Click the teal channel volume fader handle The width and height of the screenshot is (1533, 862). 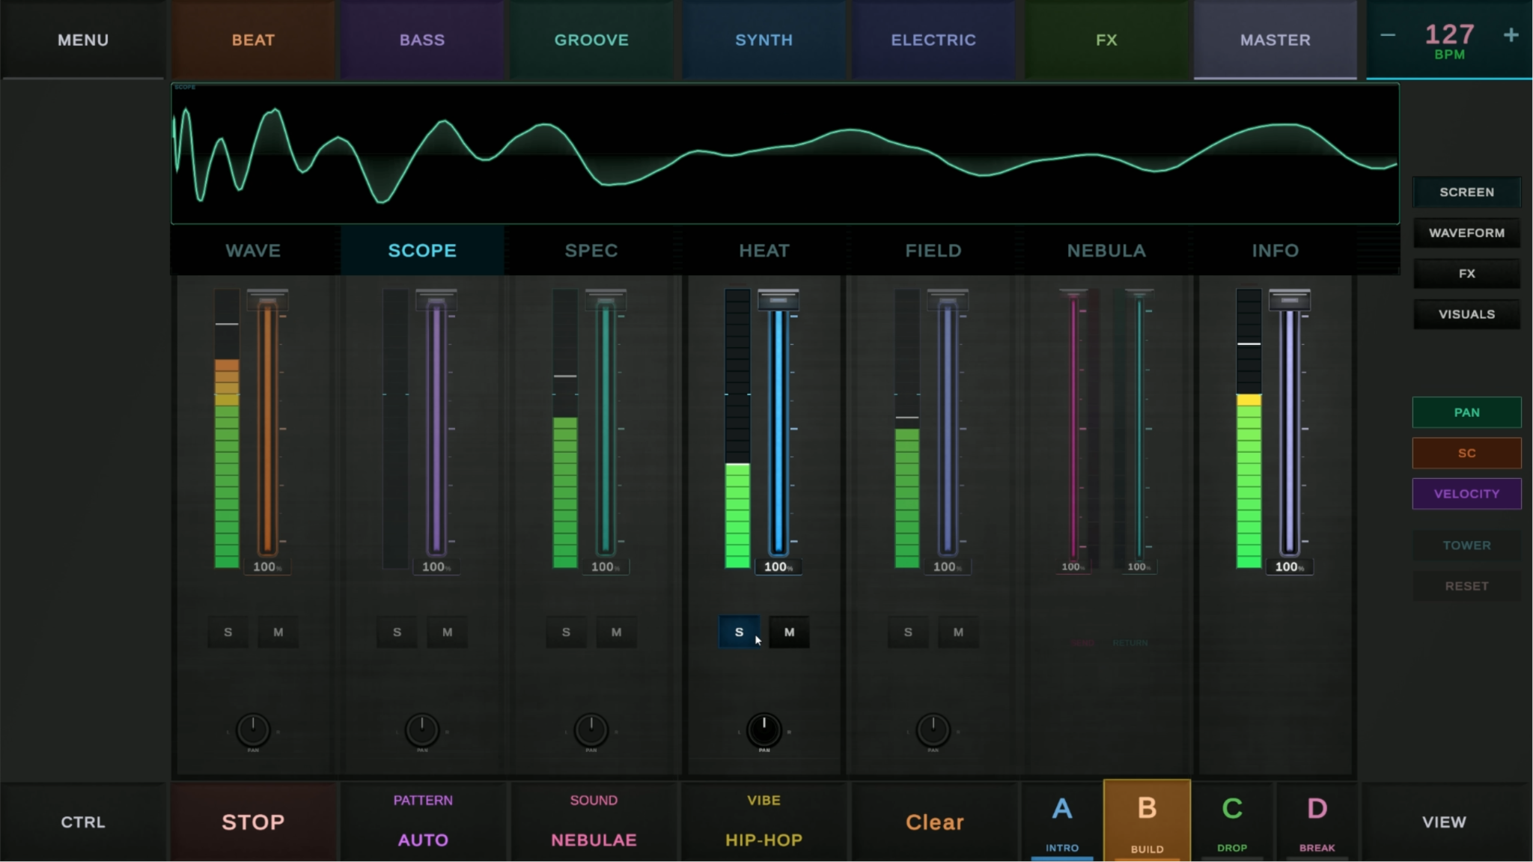(606, 299)
